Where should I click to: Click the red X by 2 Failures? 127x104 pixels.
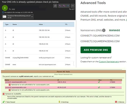116,102
